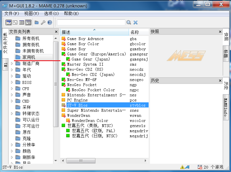
Task: Click the green icon beside genesis entry
Action: (x=63, y=125)
